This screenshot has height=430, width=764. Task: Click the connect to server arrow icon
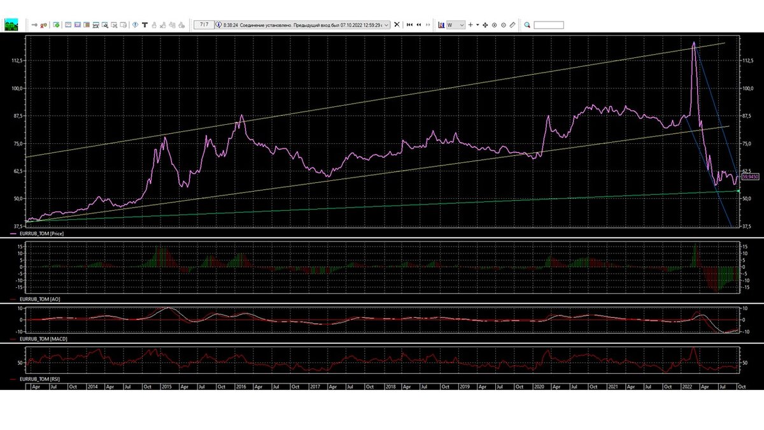coord(34,25)
